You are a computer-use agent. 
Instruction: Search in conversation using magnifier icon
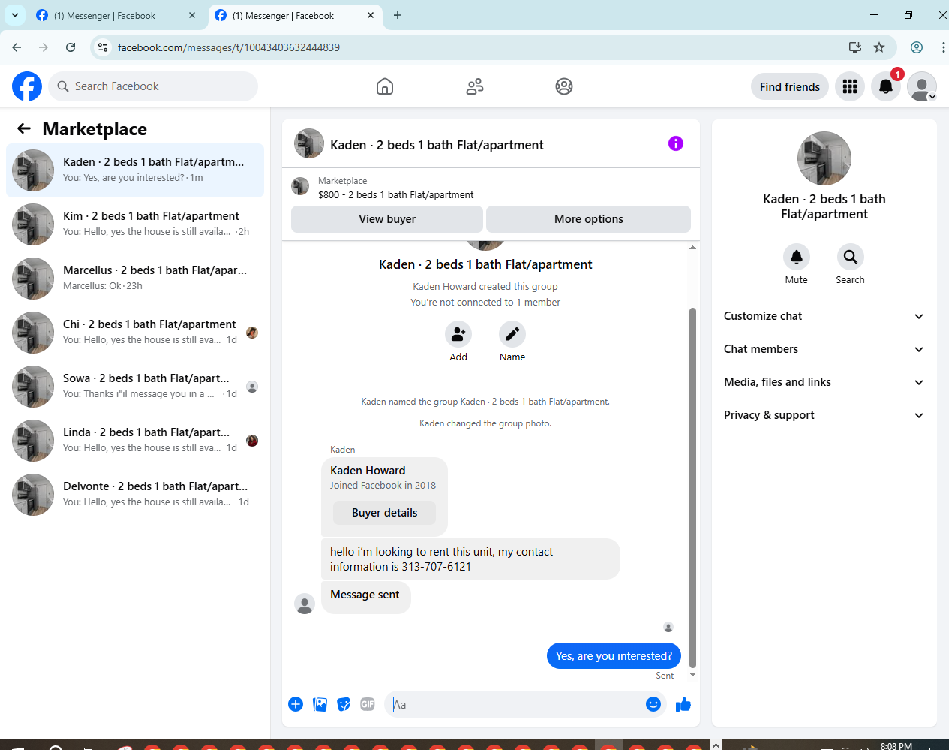coord(851,257)
